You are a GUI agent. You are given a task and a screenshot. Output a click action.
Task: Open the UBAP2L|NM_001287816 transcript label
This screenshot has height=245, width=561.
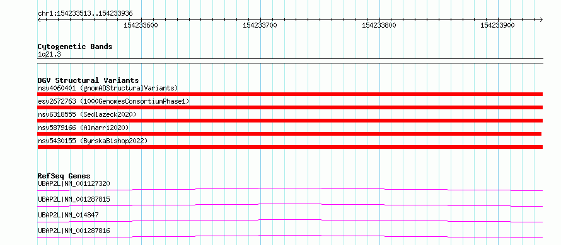pyautogui.click(x=74, y=231)
